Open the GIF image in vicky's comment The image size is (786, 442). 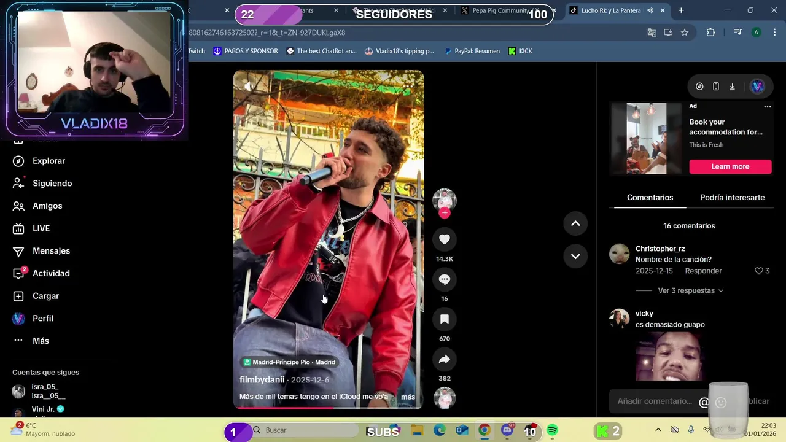pos(668,356)
